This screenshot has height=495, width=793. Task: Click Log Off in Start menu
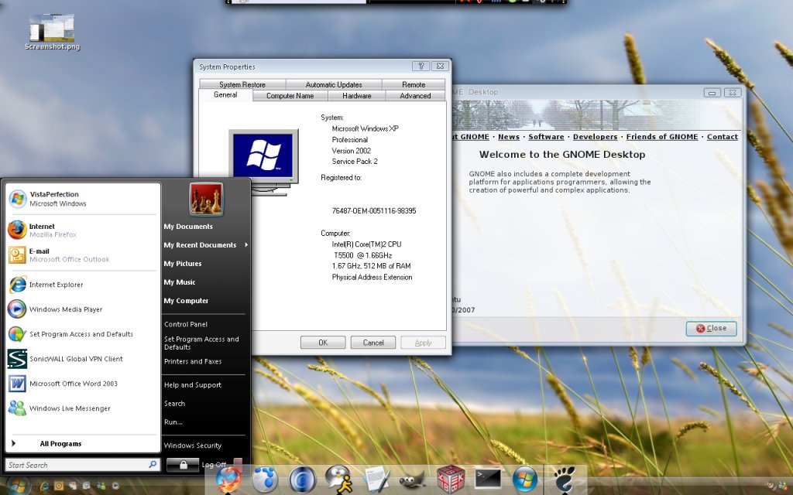(x=214, y=465)
